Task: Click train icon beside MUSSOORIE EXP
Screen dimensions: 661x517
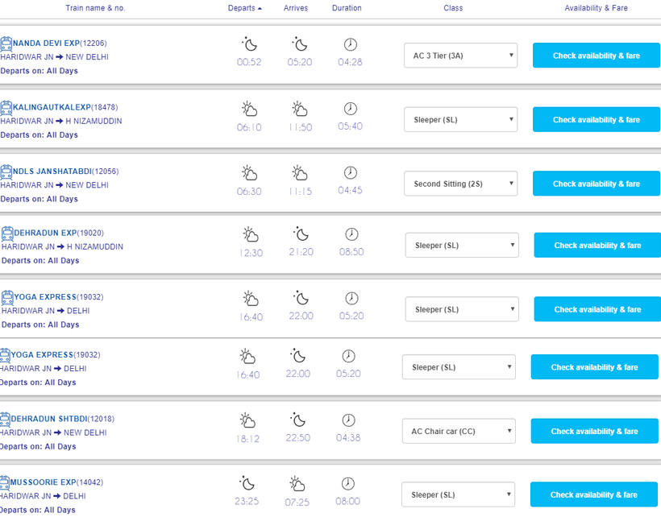Action: click(x=5, y=482)
